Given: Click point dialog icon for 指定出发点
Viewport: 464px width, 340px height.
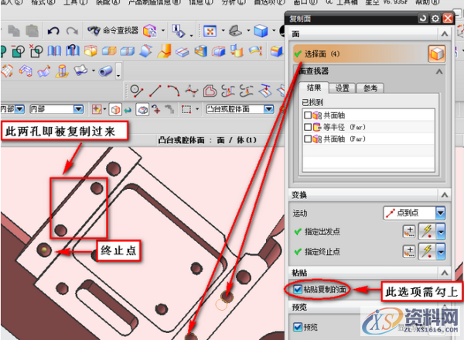Looking at the screenshot, I should 409,232.
